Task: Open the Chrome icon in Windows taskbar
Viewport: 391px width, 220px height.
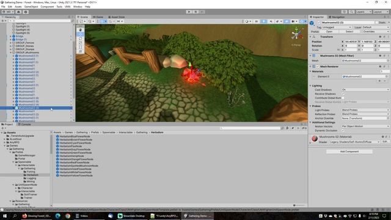Action: (68, 216)
